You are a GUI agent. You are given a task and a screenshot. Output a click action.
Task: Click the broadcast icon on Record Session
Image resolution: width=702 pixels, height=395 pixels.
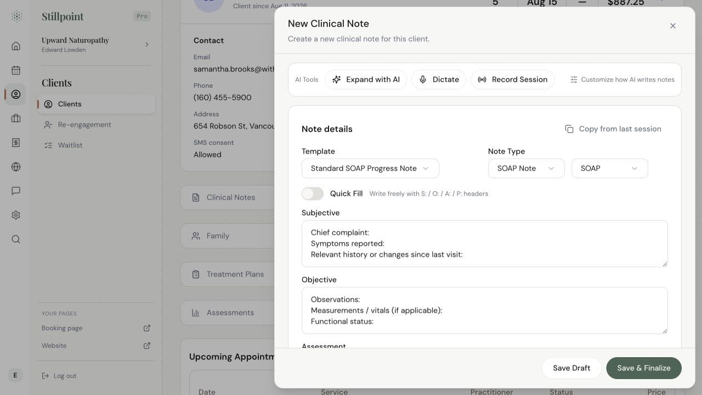tap(482, 80)
